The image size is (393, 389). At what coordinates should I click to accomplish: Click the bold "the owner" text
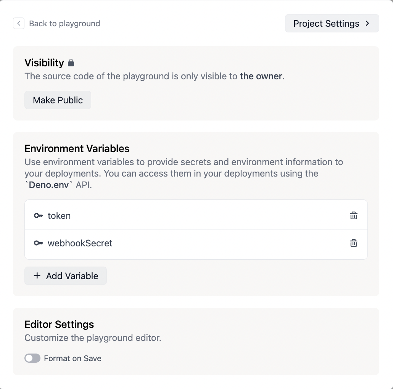261,76
